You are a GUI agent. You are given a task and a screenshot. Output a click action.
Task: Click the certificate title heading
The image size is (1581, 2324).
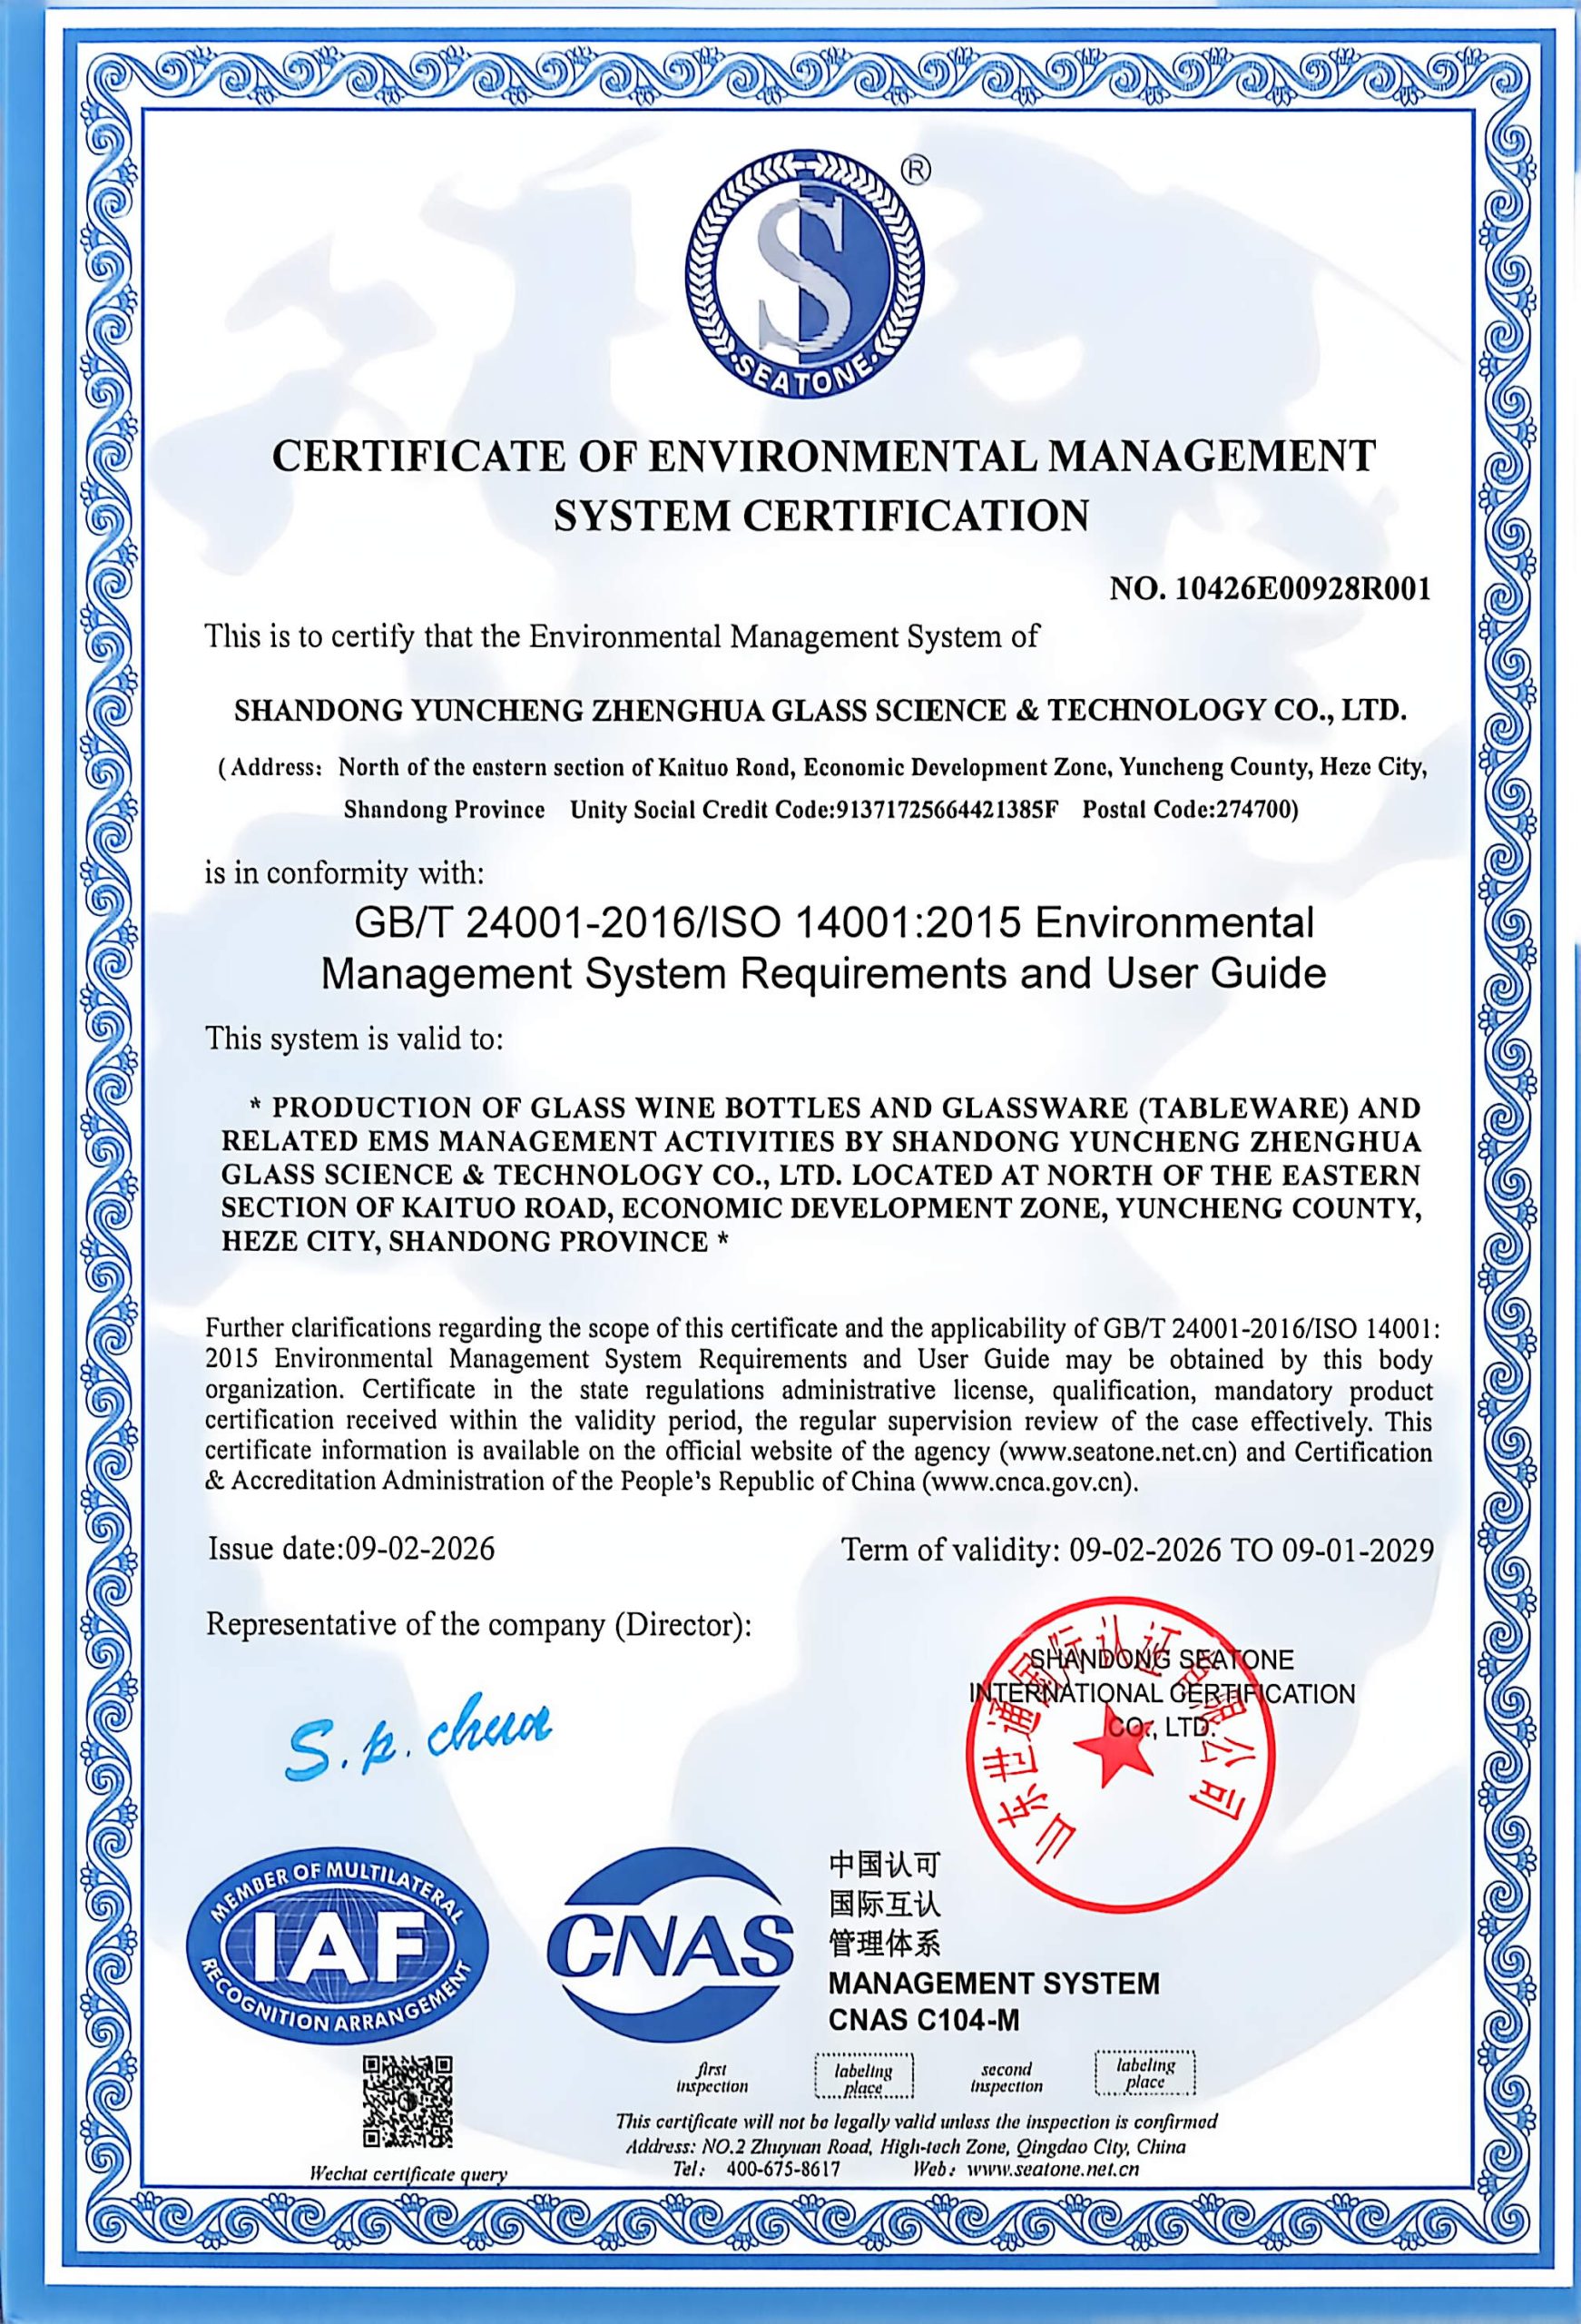[824, 485]
